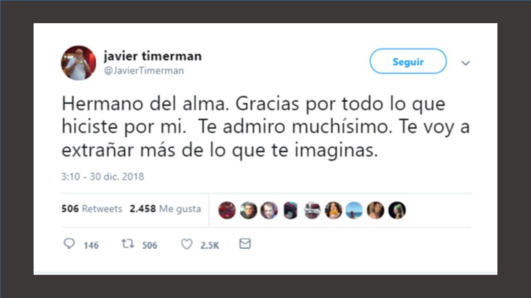Open second liker avatar with glasses
Screen dimensions: 531x298
pyautogui.click(x=248, y=210)
